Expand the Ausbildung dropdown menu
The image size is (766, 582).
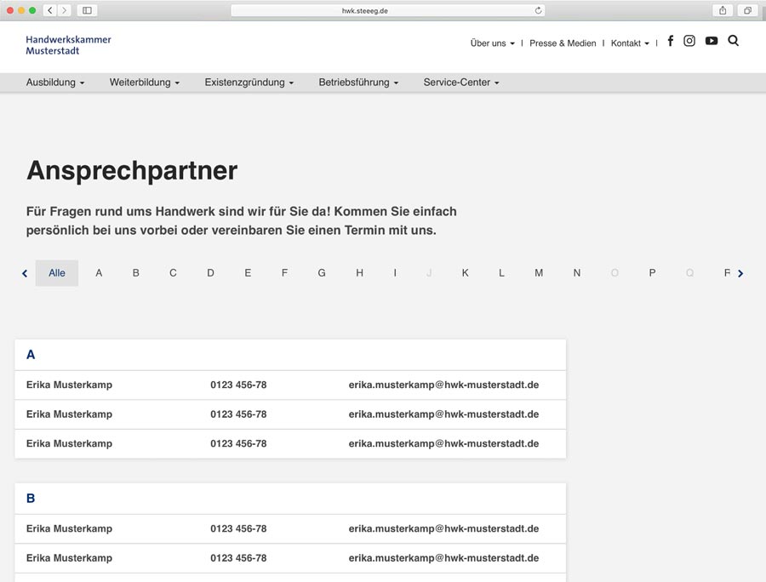click(x=55, y=83)
